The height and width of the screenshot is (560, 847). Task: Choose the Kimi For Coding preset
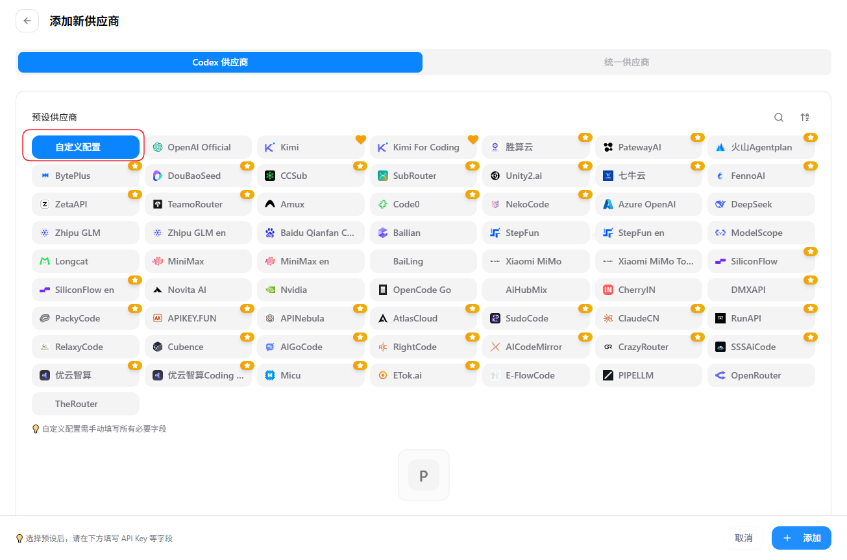pyautogui.click(x=423, y=147)
